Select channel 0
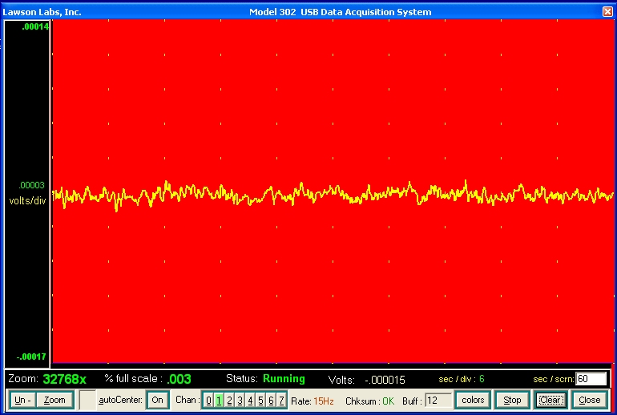Screen dimensions: 617x415 208,401
